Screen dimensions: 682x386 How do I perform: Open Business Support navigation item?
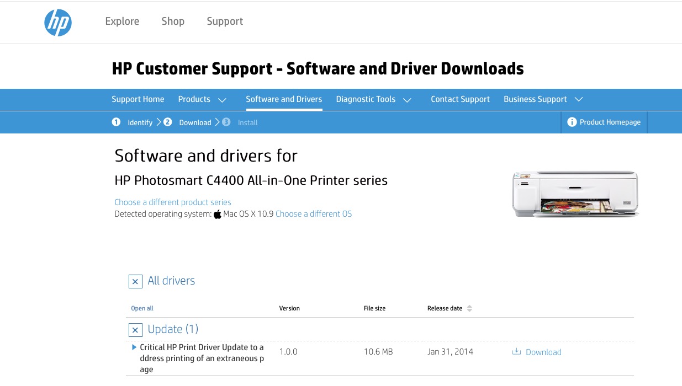tap(535, 99)
